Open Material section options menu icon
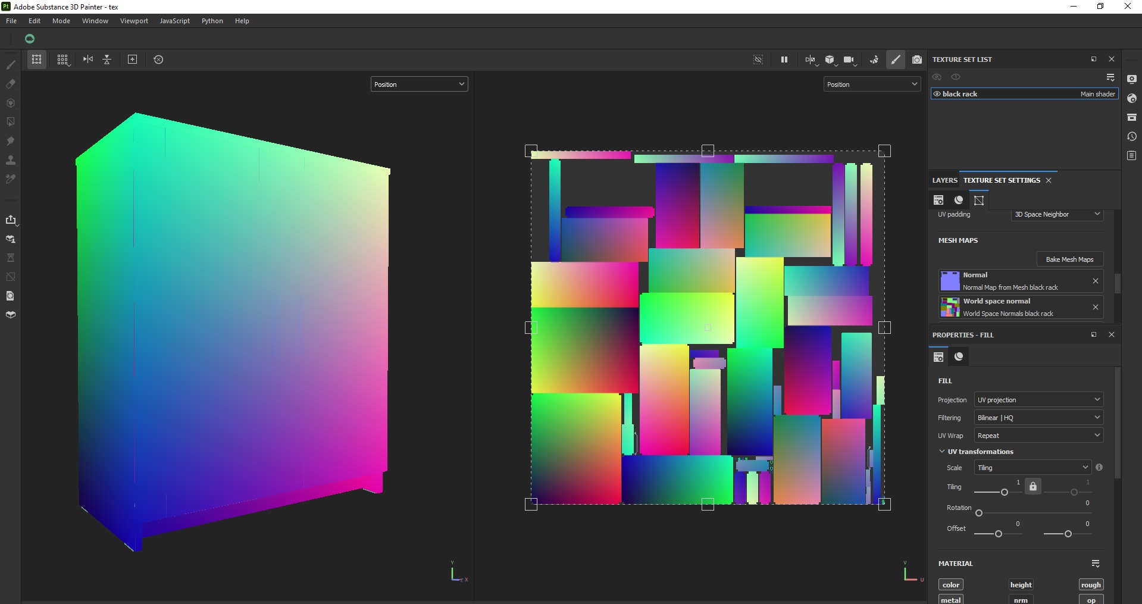 click(x=1096, y=564)
